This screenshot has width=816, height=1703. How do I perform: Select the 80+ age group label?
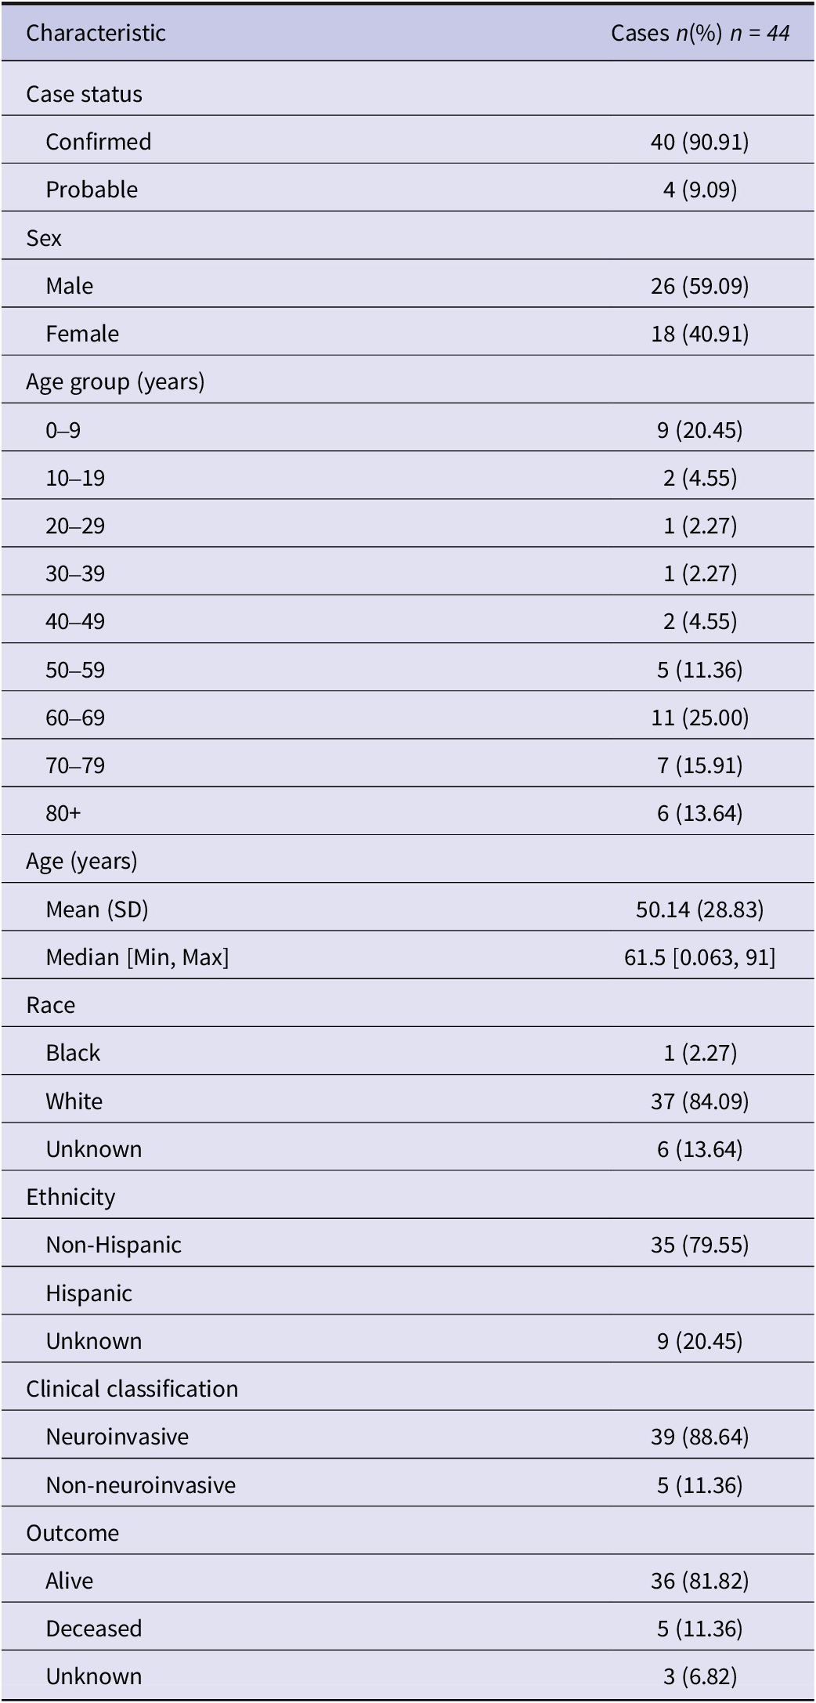pyautogui.click(x=63, y=813)
